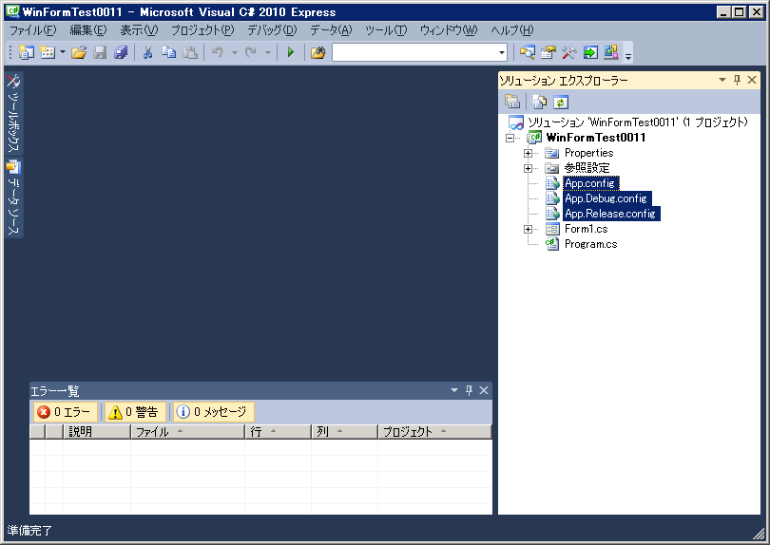Open the Undo history dropdown arrow
Viewport: 770px width, 545px height.
tap(234, 52)
